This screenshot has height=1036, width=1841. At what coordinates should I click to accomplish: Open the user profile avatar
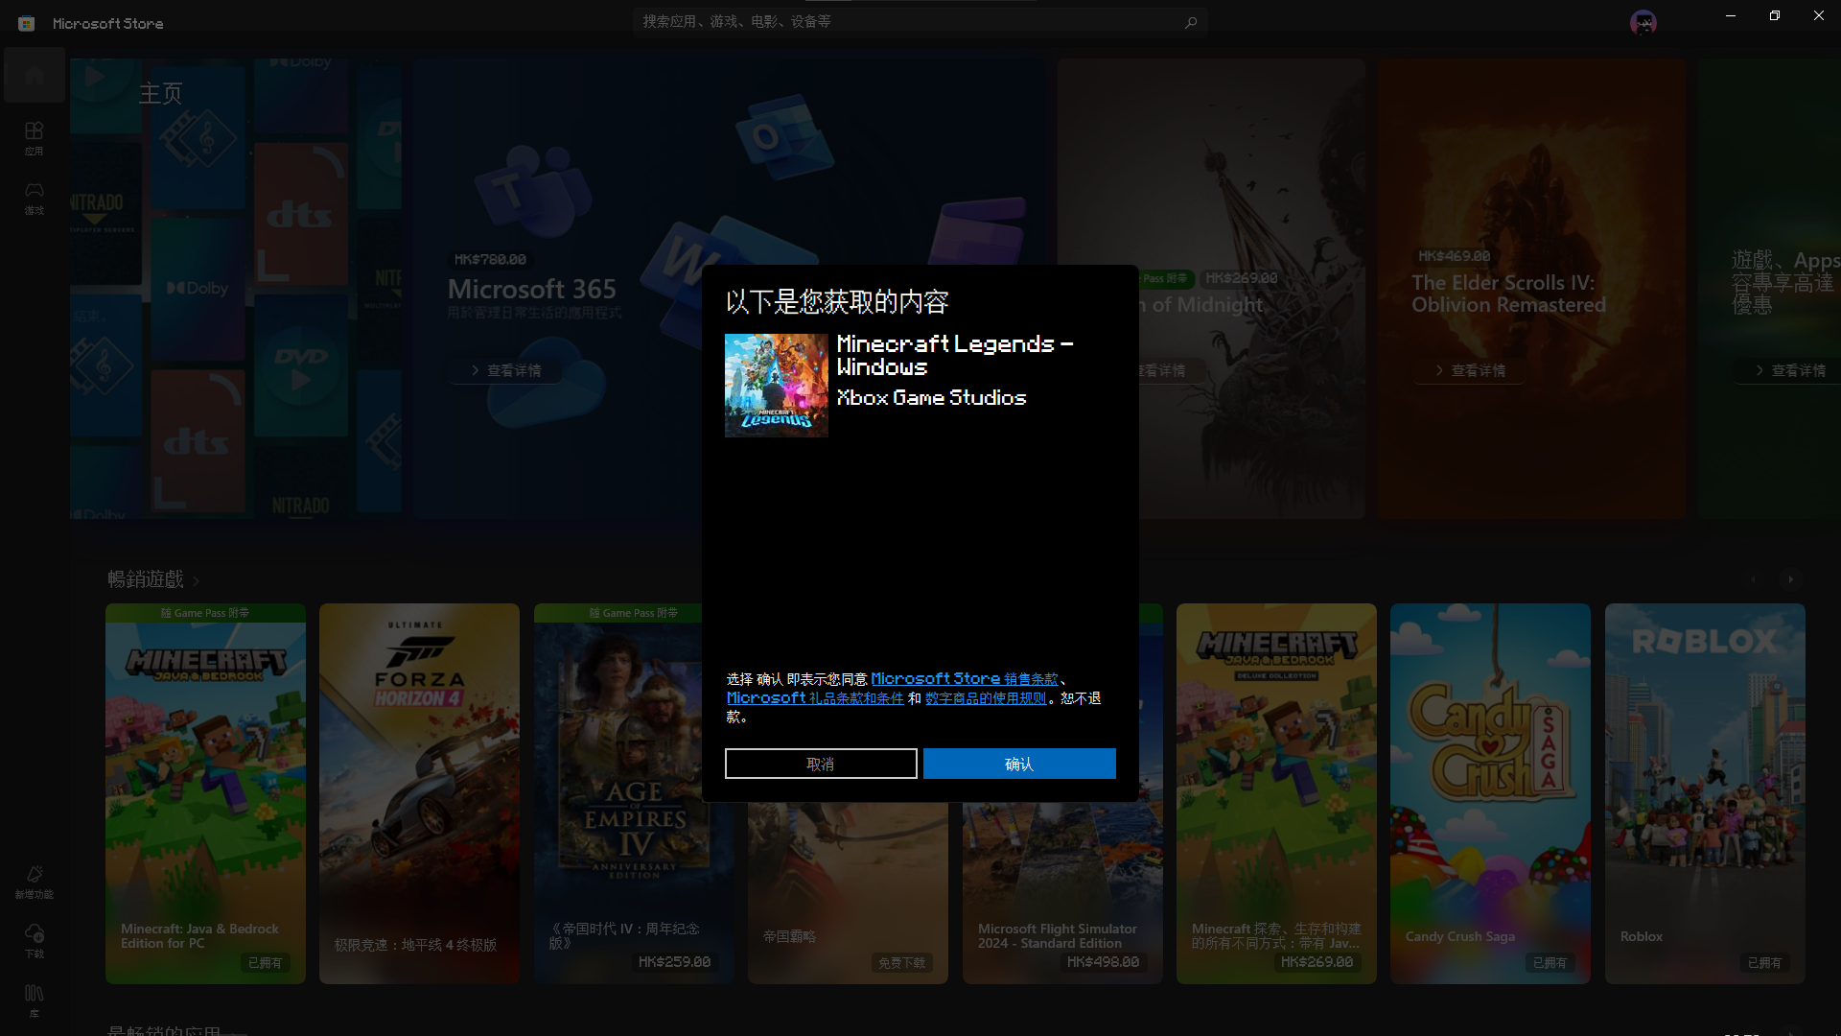[x=1643, y=22]
